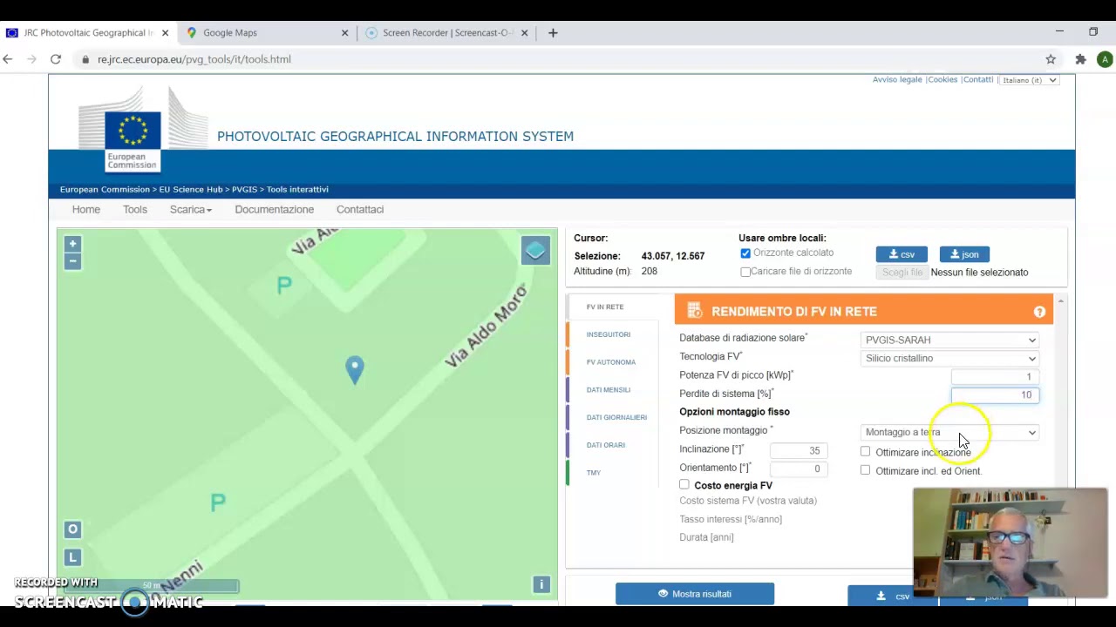Click the Mostra risultati button
Screen dimensions: 1116x627
click(695, 594)
